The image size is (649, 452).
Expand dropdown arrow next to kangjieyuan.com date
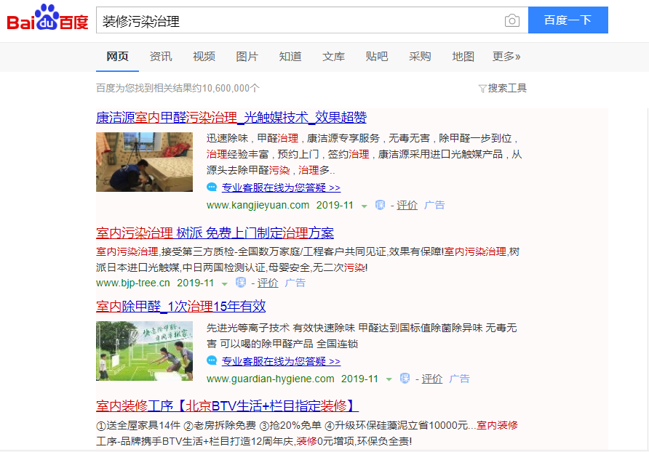click(365, 206)
